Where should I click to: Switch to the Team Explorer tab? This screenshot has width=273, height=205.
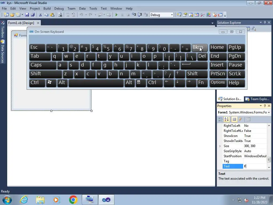(258, 99)
